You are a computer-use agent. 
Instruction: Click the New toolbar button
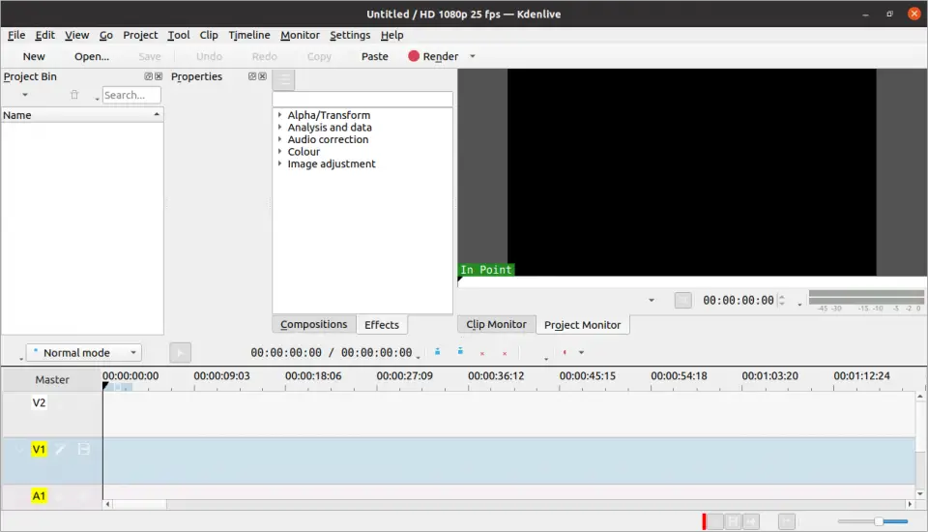(34, 56)
